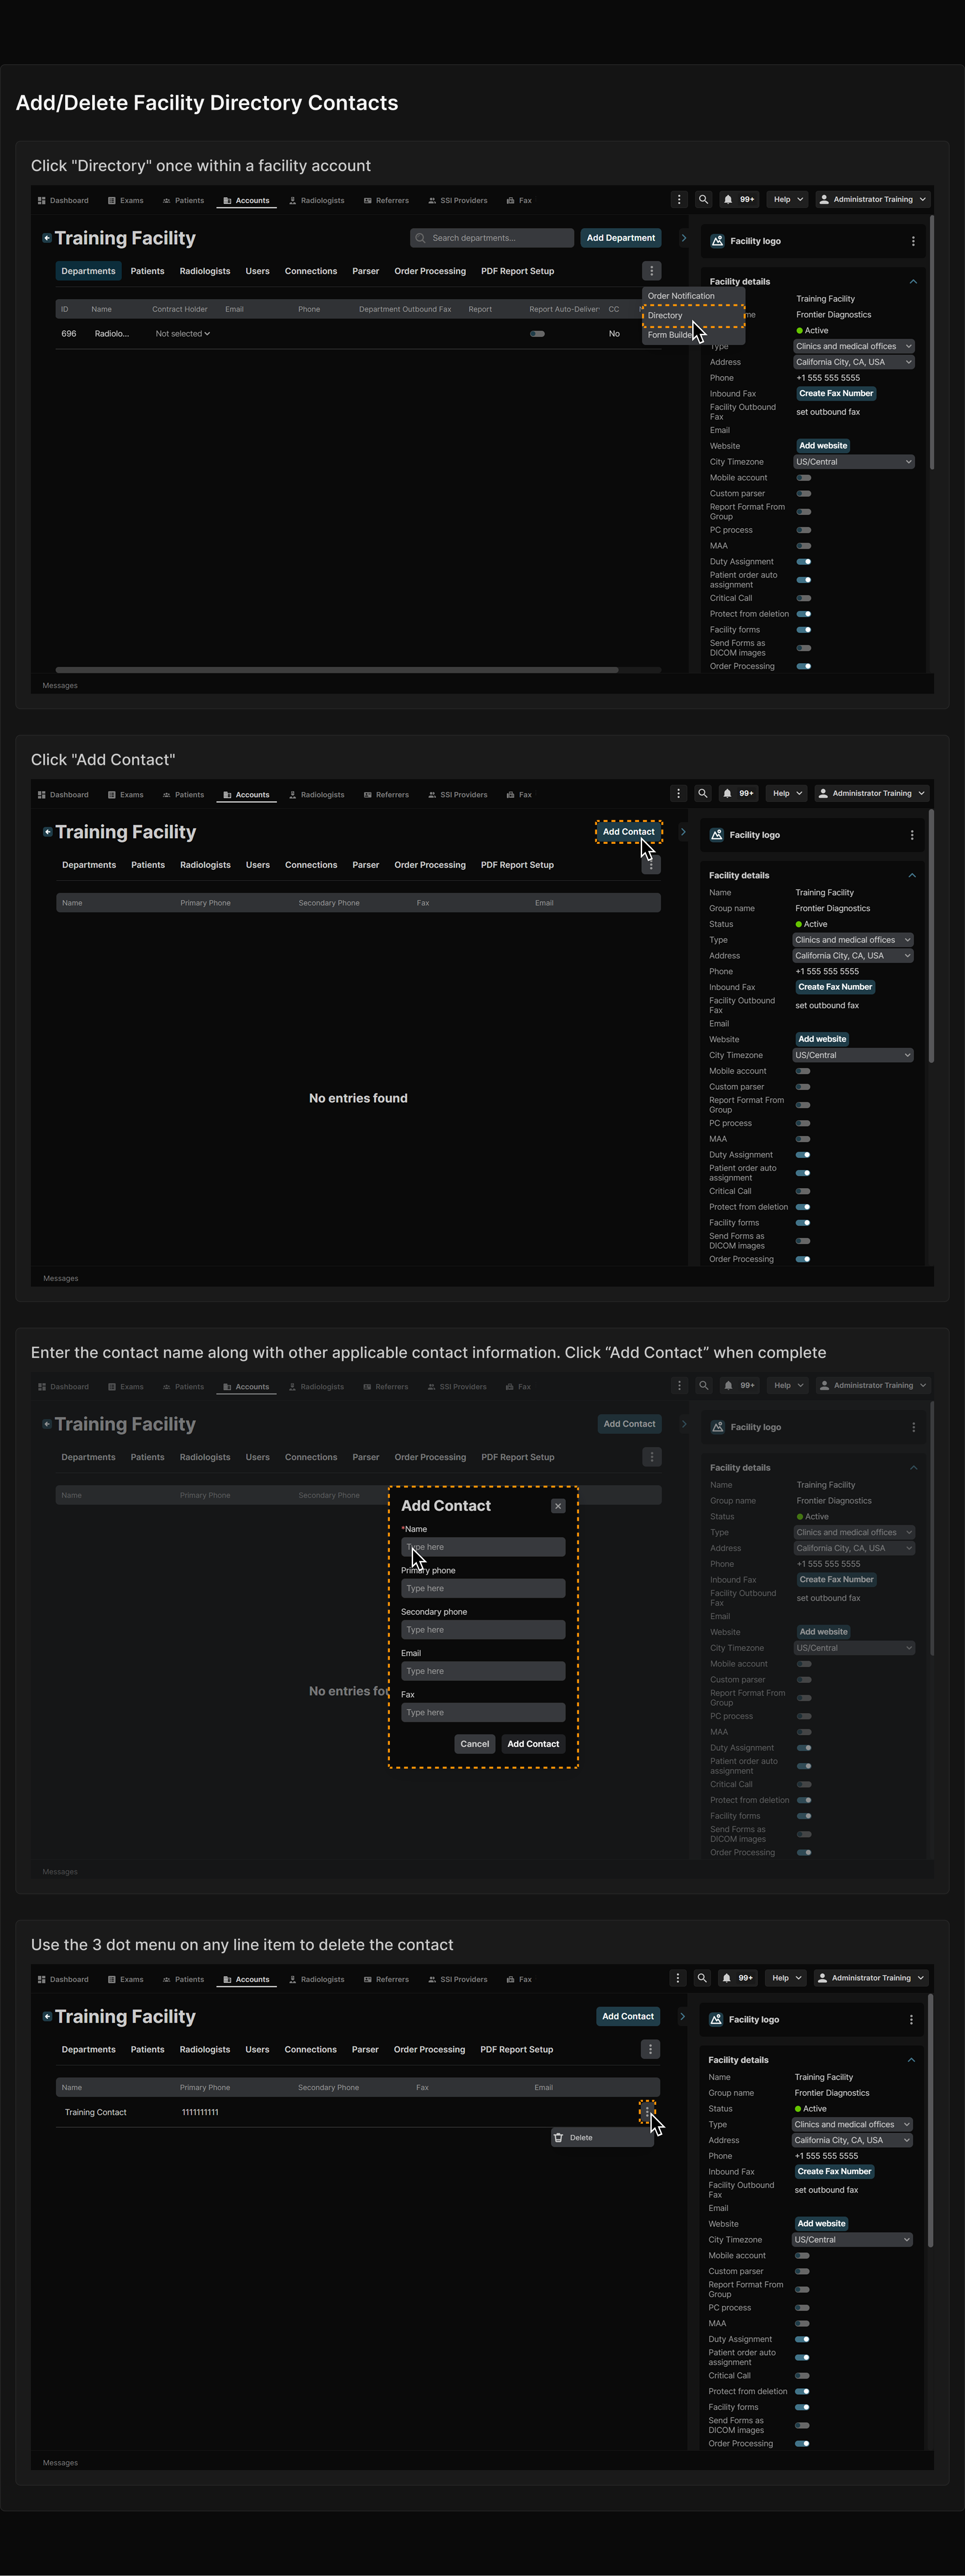Toggle PC process switch in the fourth screenshot

[802, 2308]
